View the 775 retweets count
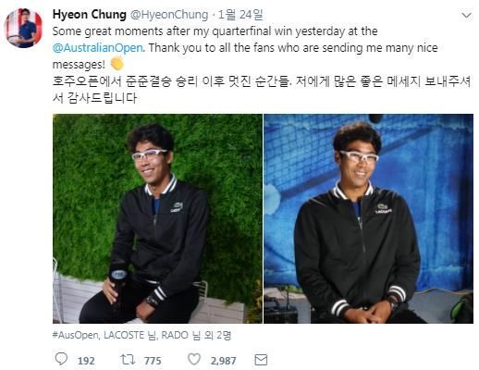The image size is (479, 370). tap(153, 361)
